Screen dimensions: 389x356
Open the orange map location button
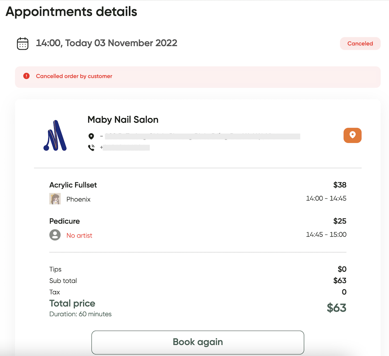(352, 135)
